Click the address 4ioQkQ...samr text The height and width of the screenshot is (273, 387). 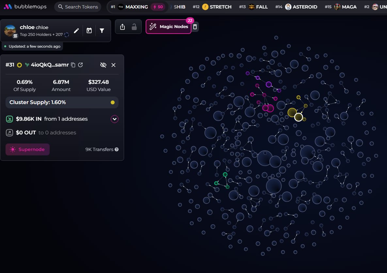pyautogui.click(x=50, y=65)
